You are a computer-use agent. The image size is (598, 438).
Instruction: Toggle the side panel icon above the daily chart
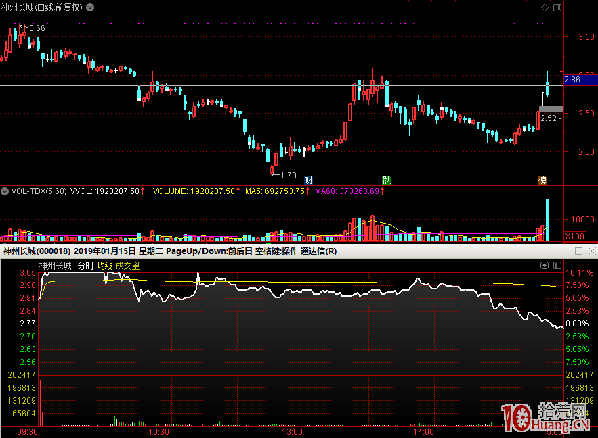click(x=557, y=7)
